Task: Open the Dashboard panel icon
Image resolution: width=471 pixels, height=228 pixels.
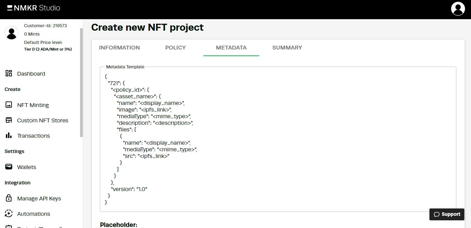Action: click(9, 73)
